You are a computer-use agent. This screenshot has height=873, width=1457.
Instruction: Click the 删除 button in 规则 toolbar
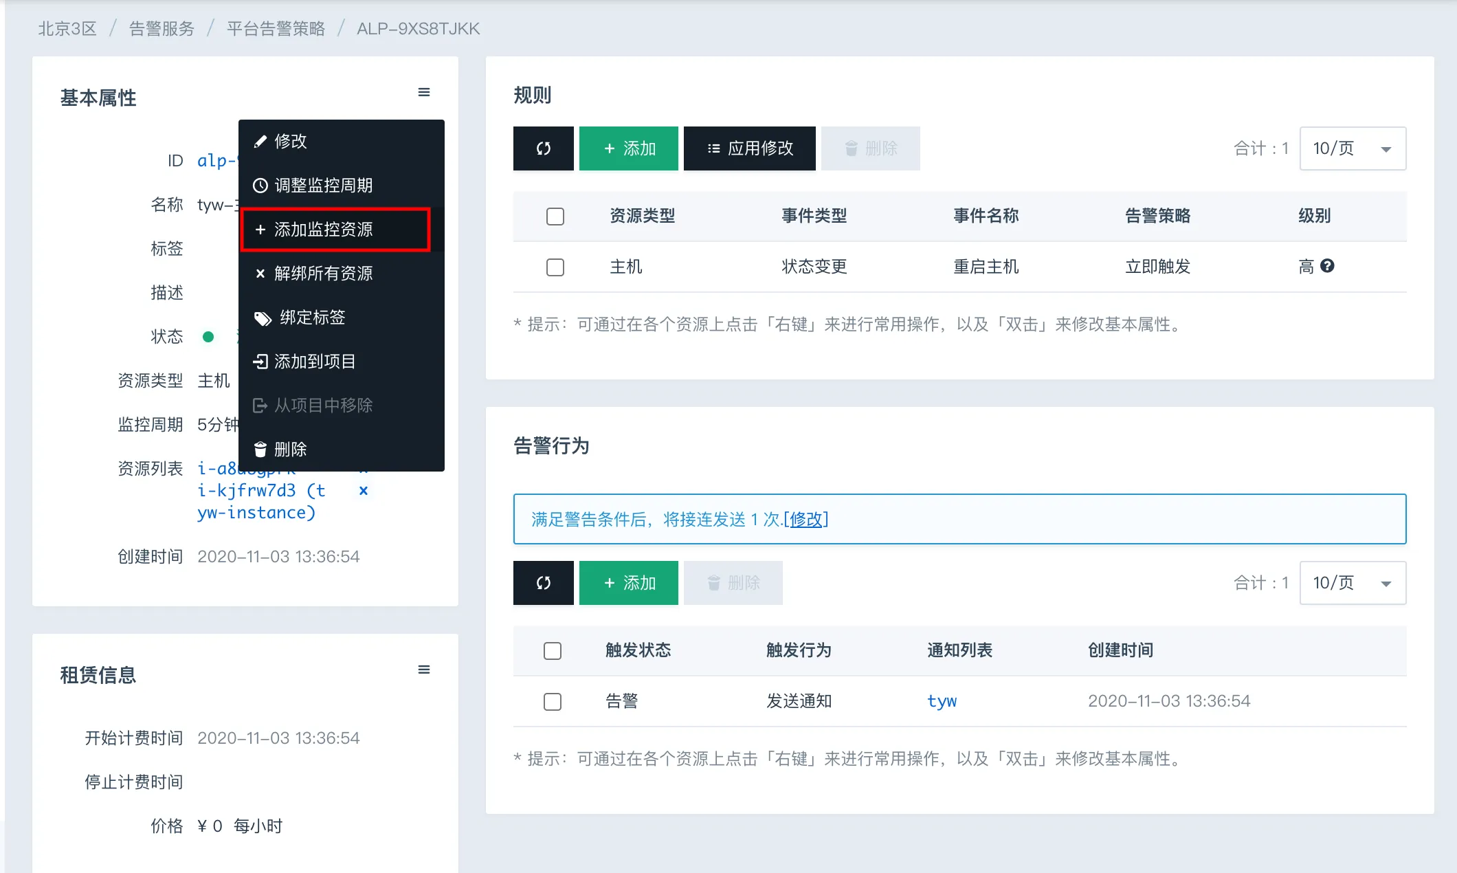point(871,148)
